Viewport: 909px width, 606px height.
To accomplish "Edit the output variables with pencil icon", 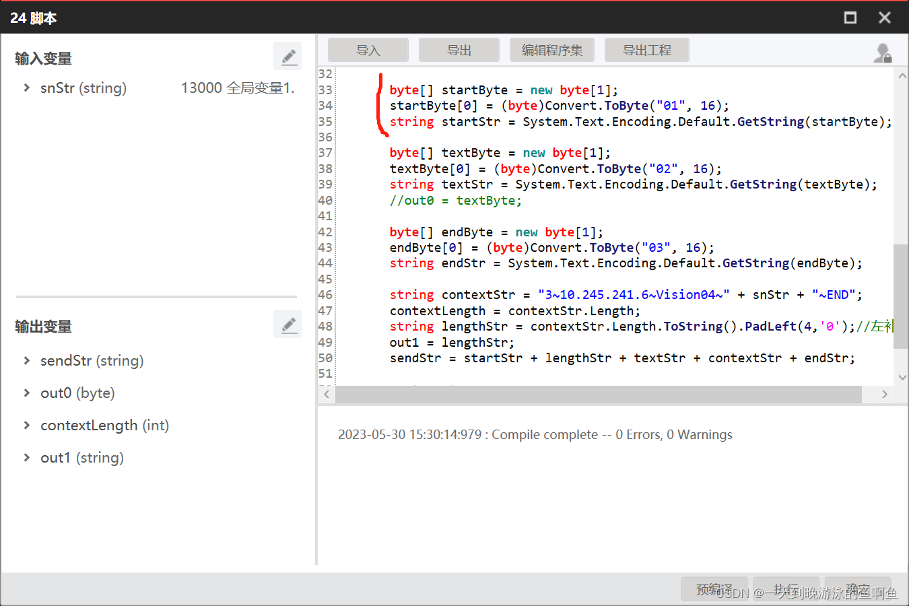I will point(288,325).
